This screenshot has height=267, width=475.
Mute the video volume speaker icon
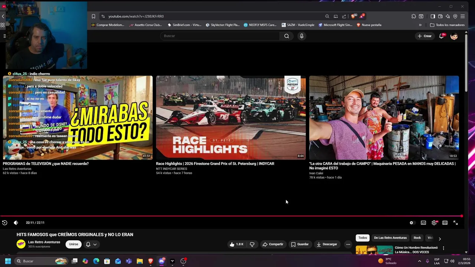pos(16,222)
